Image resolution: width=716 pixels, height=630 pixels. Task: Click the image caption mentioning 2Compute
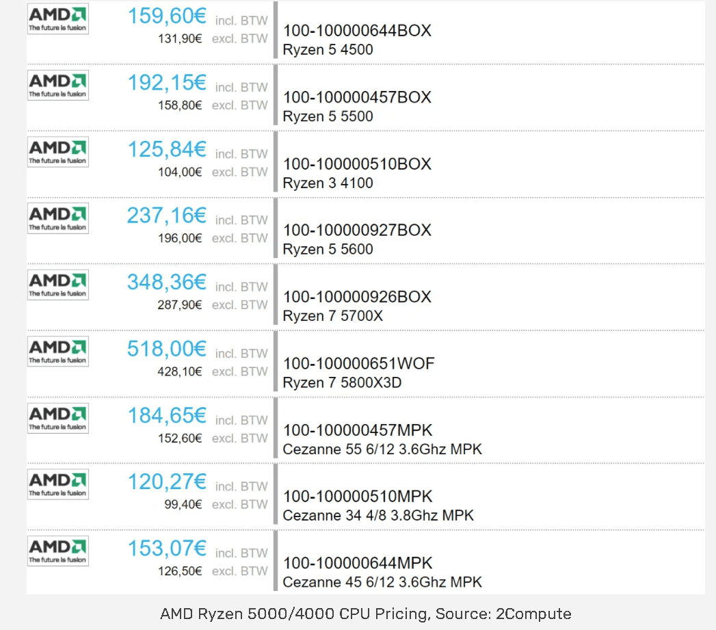point(366,614)
